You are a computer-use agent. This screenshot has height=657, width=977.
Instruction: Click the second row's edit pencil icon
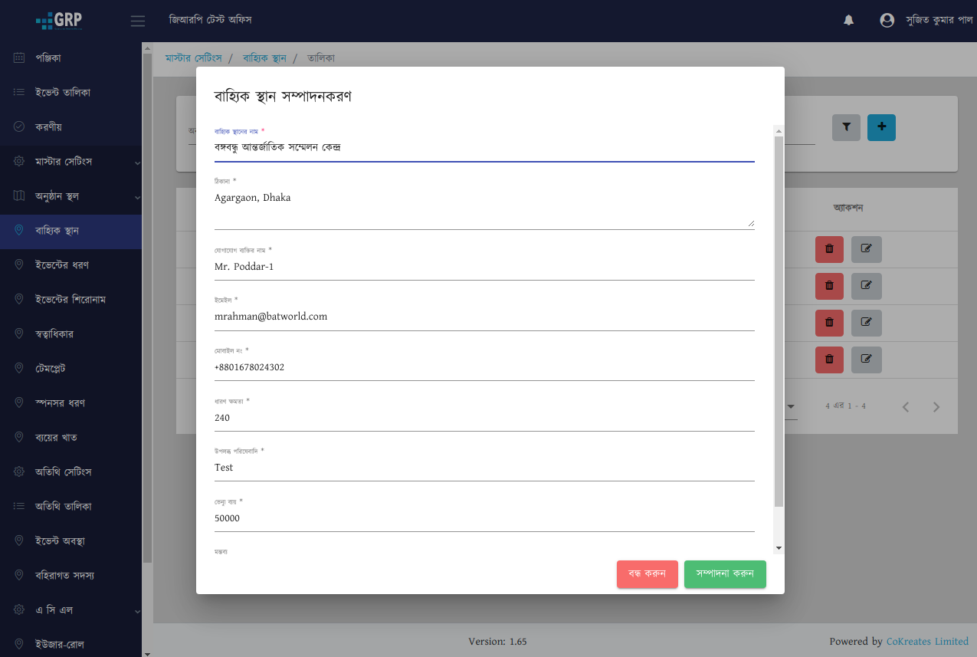pos(867,286)
